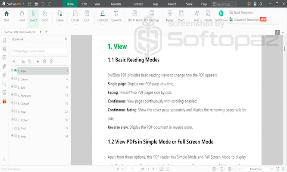Click the undo arrow
Viewport: 287px width, 172px height.
pyautogui.click(x=43, y=4)
